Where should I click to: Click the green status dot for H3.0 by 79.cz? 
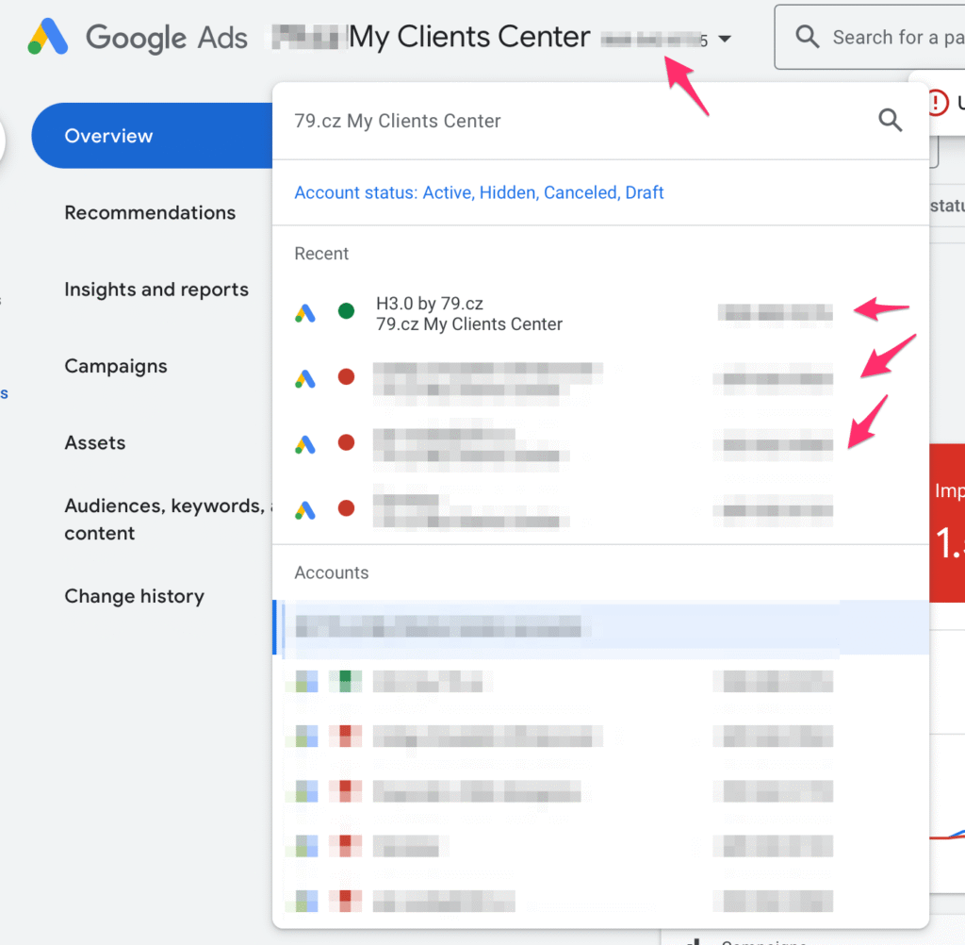[x=346, y=311]
